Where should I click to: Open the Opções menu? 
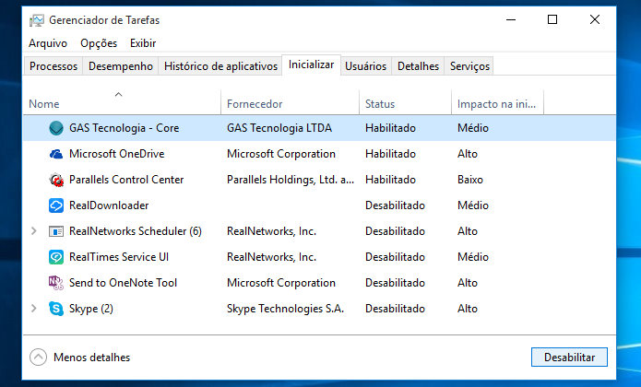99,43
